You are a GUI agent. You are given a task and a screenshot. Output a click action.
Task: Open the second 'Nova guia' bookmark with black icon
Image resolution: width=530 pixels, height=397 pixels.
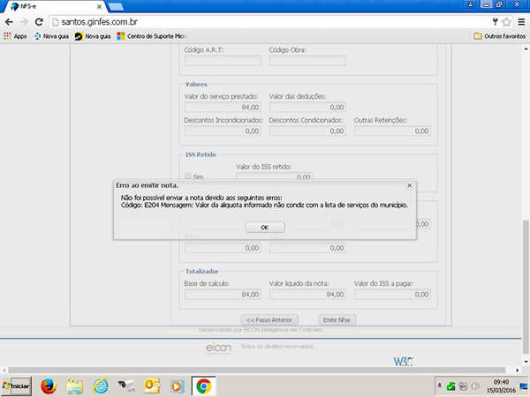click(93, 36)
